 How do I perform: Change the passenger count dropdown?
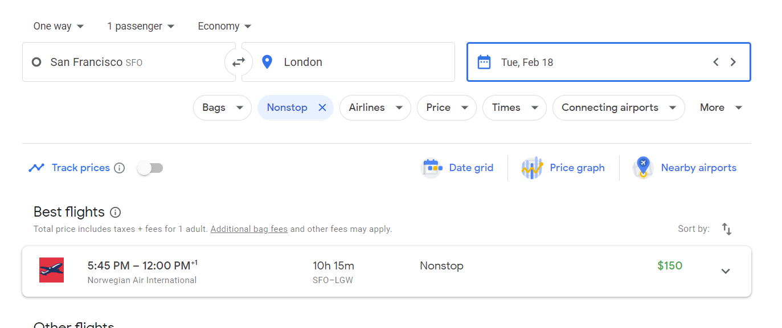(x=141, y=26)
